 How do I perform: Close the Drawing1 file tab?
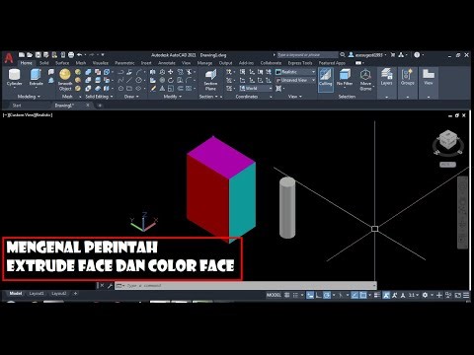tap(88, 106)
